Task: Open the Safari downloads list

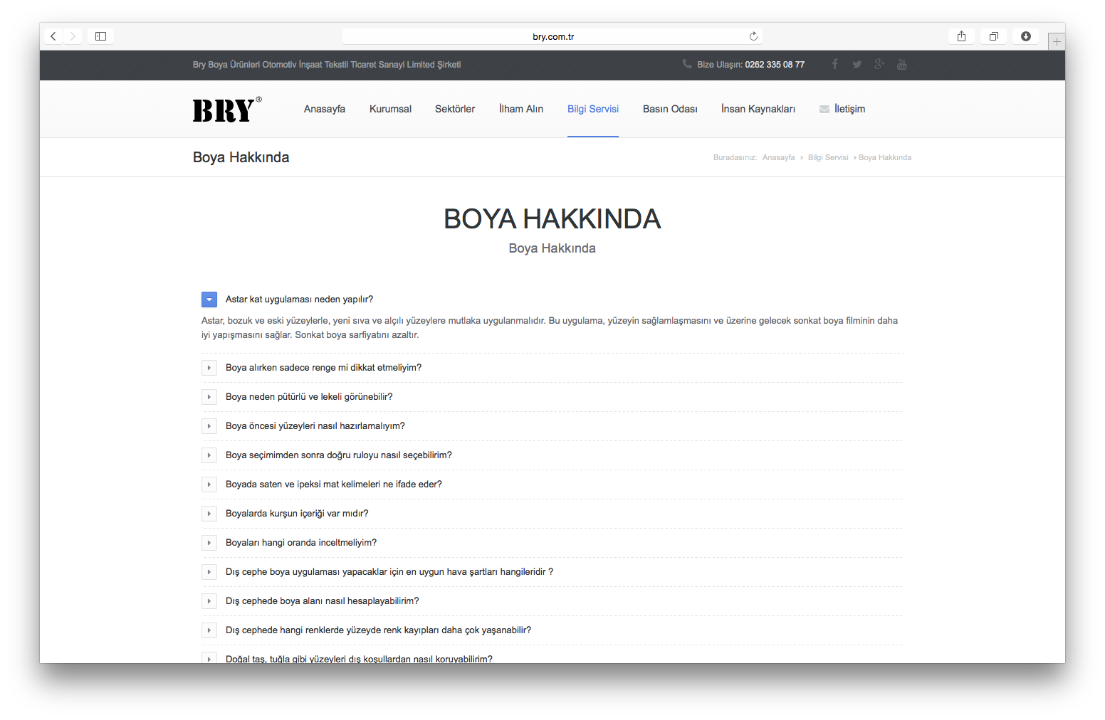Action: pyautogui.click(x=1025, y=36)
